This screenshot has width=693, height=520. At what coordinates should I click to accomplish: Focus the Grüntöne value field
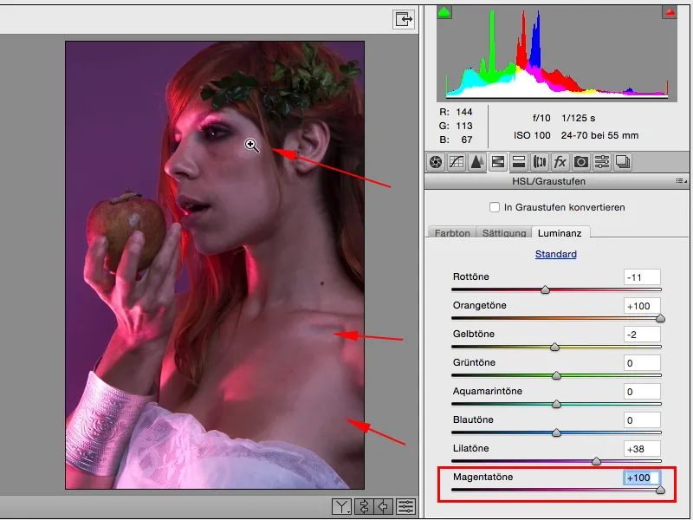pos(642,363)
